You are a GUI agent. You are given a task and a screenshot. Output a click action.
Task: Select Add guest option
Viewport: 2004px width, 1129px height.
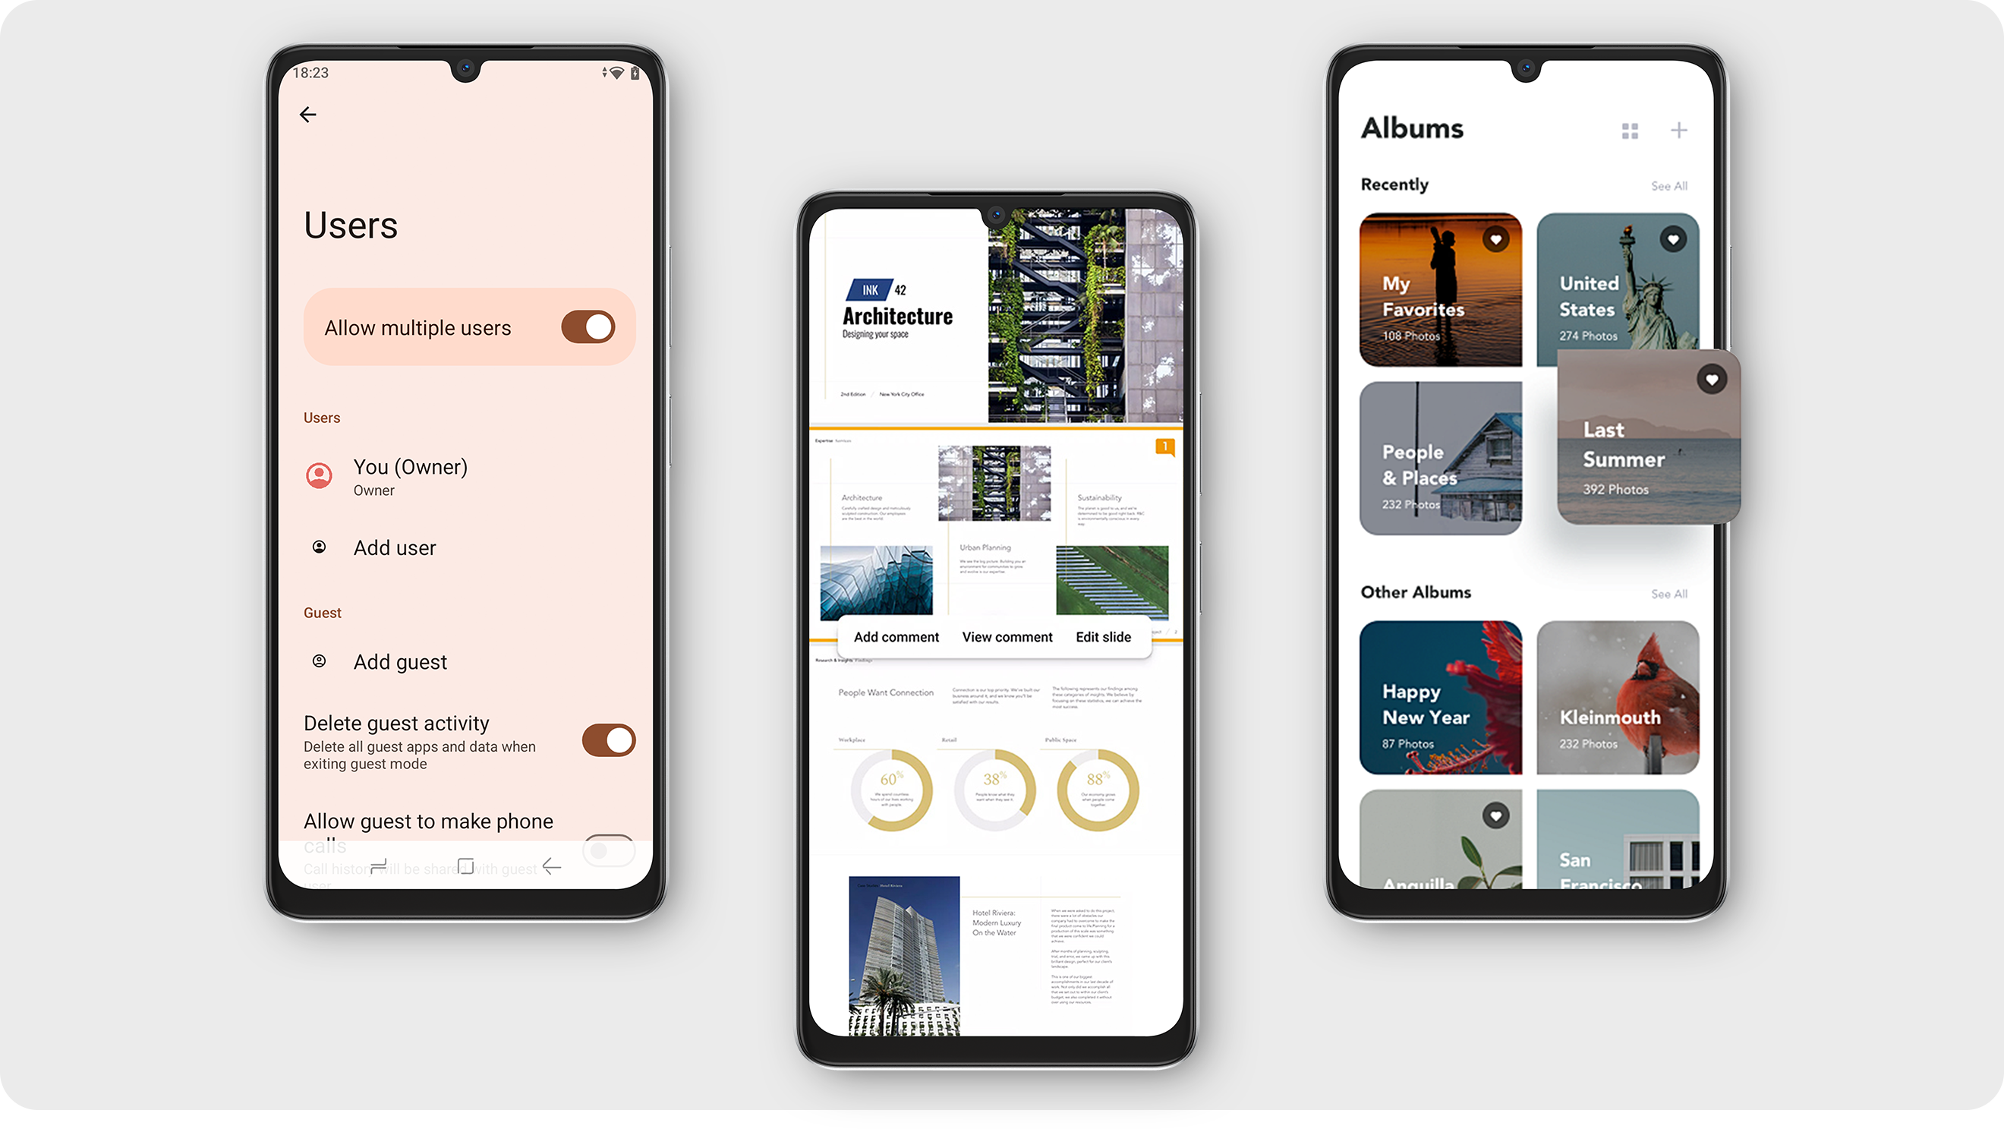[x=399, y=661]
